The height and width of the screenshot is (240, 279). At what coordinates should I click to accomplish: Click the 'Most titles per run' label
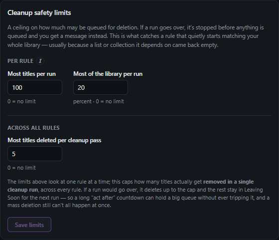point(32,74)
